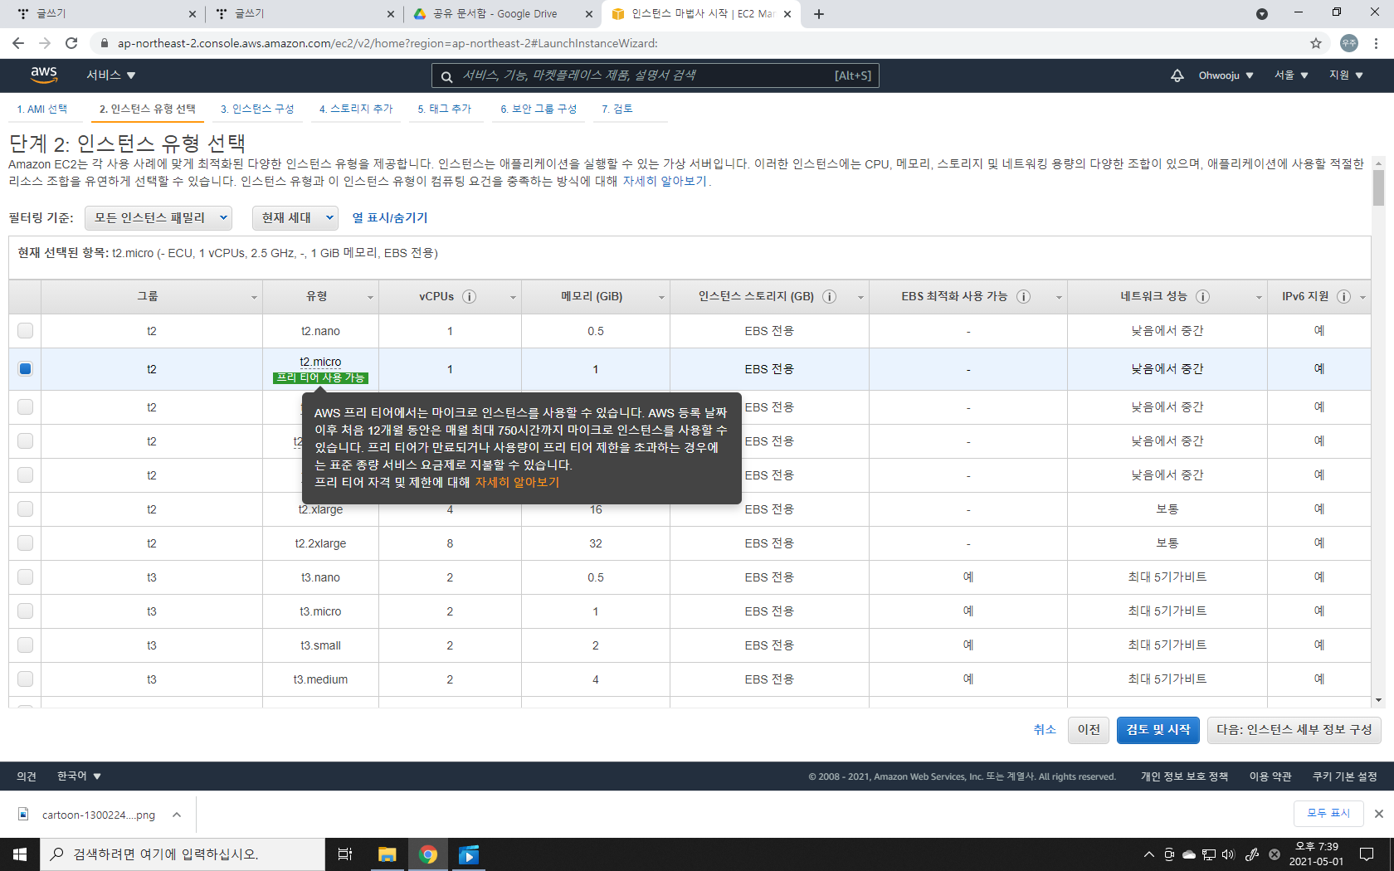
Task: Click 모두 표시 in downloads bar
Action: [1328, 814]
